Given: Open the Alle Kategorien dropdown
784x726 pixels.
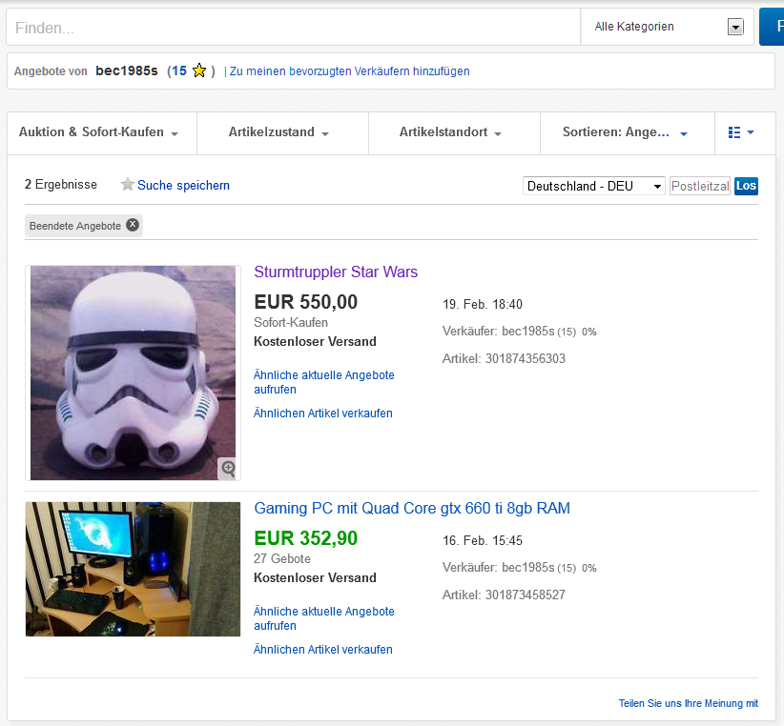Looking at the screenshot, I should click(x=667, y=27).
